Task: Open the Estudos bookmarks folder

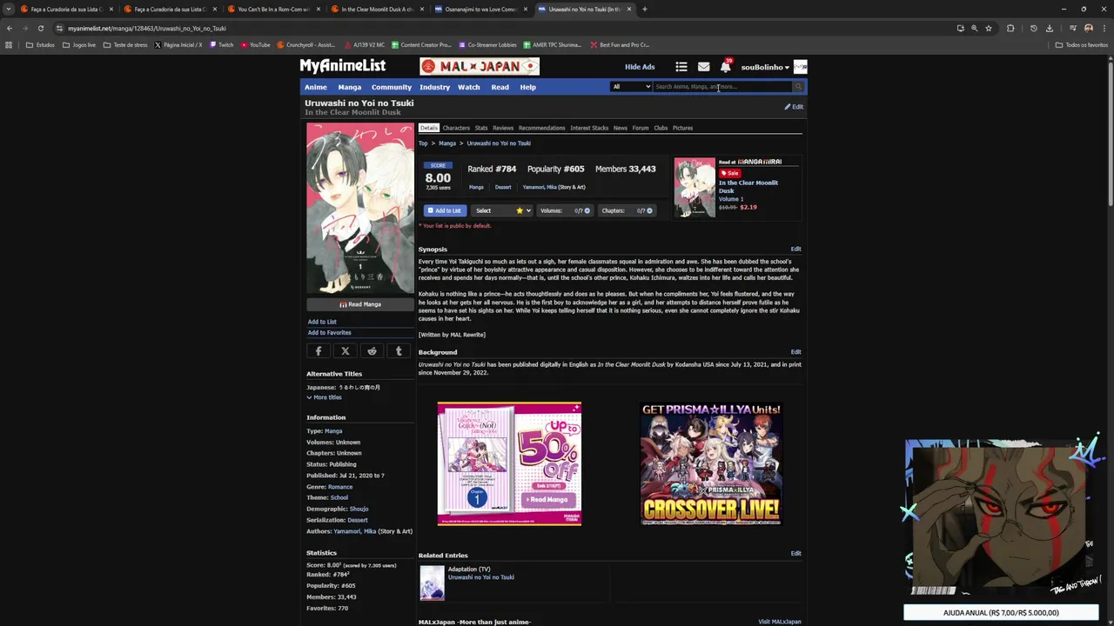Action: pos(40,44)
